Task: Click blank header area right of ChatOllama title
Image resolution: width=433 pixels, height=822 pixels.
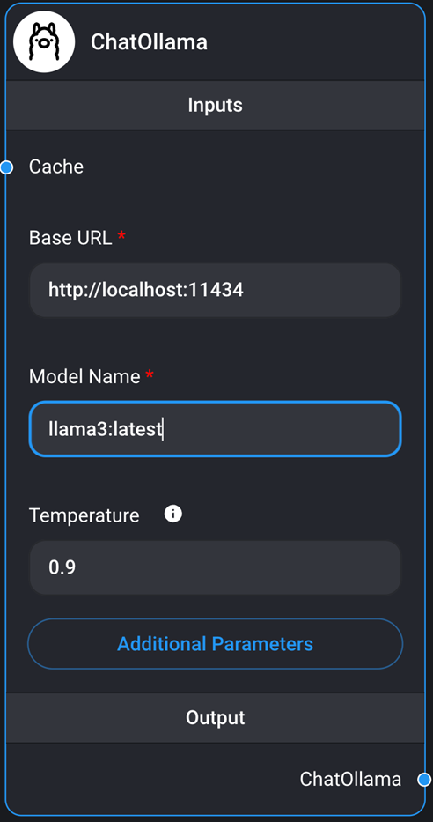Action: 314,42
